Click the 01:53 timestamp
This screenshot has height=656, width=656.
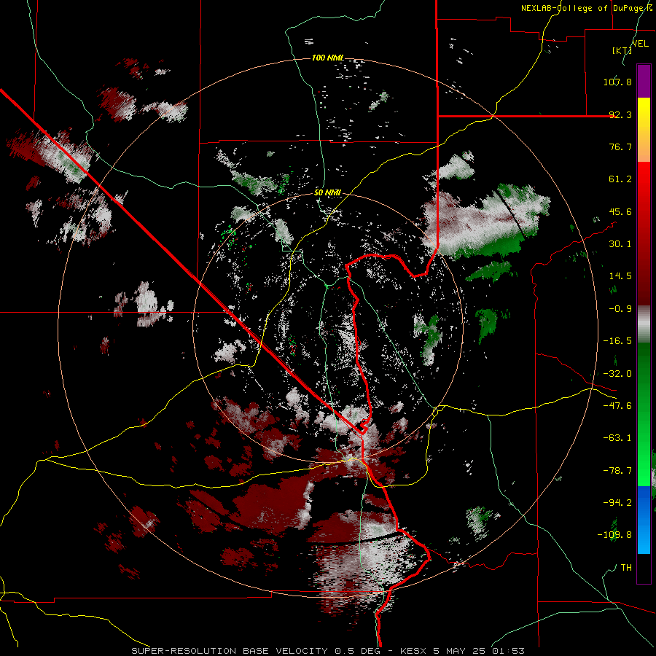pos(507,651)
